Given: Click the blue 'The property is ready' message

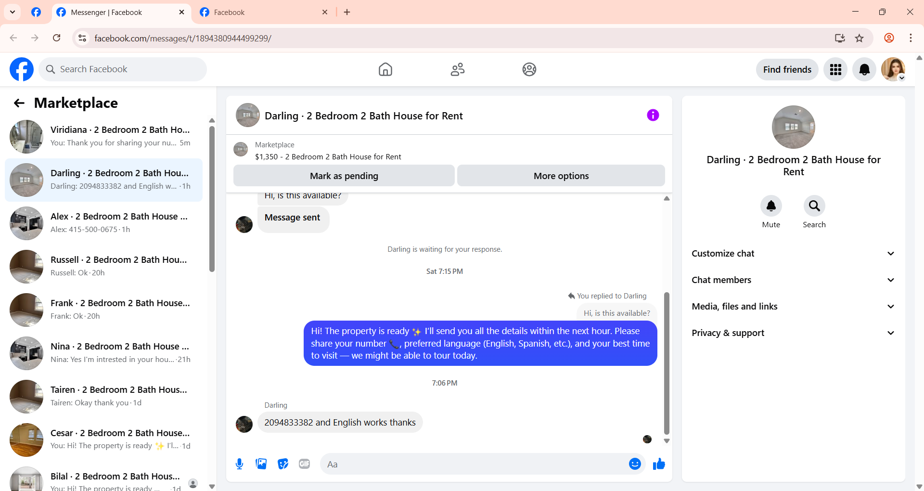Looking at the screenshot, I should [480, 343].
